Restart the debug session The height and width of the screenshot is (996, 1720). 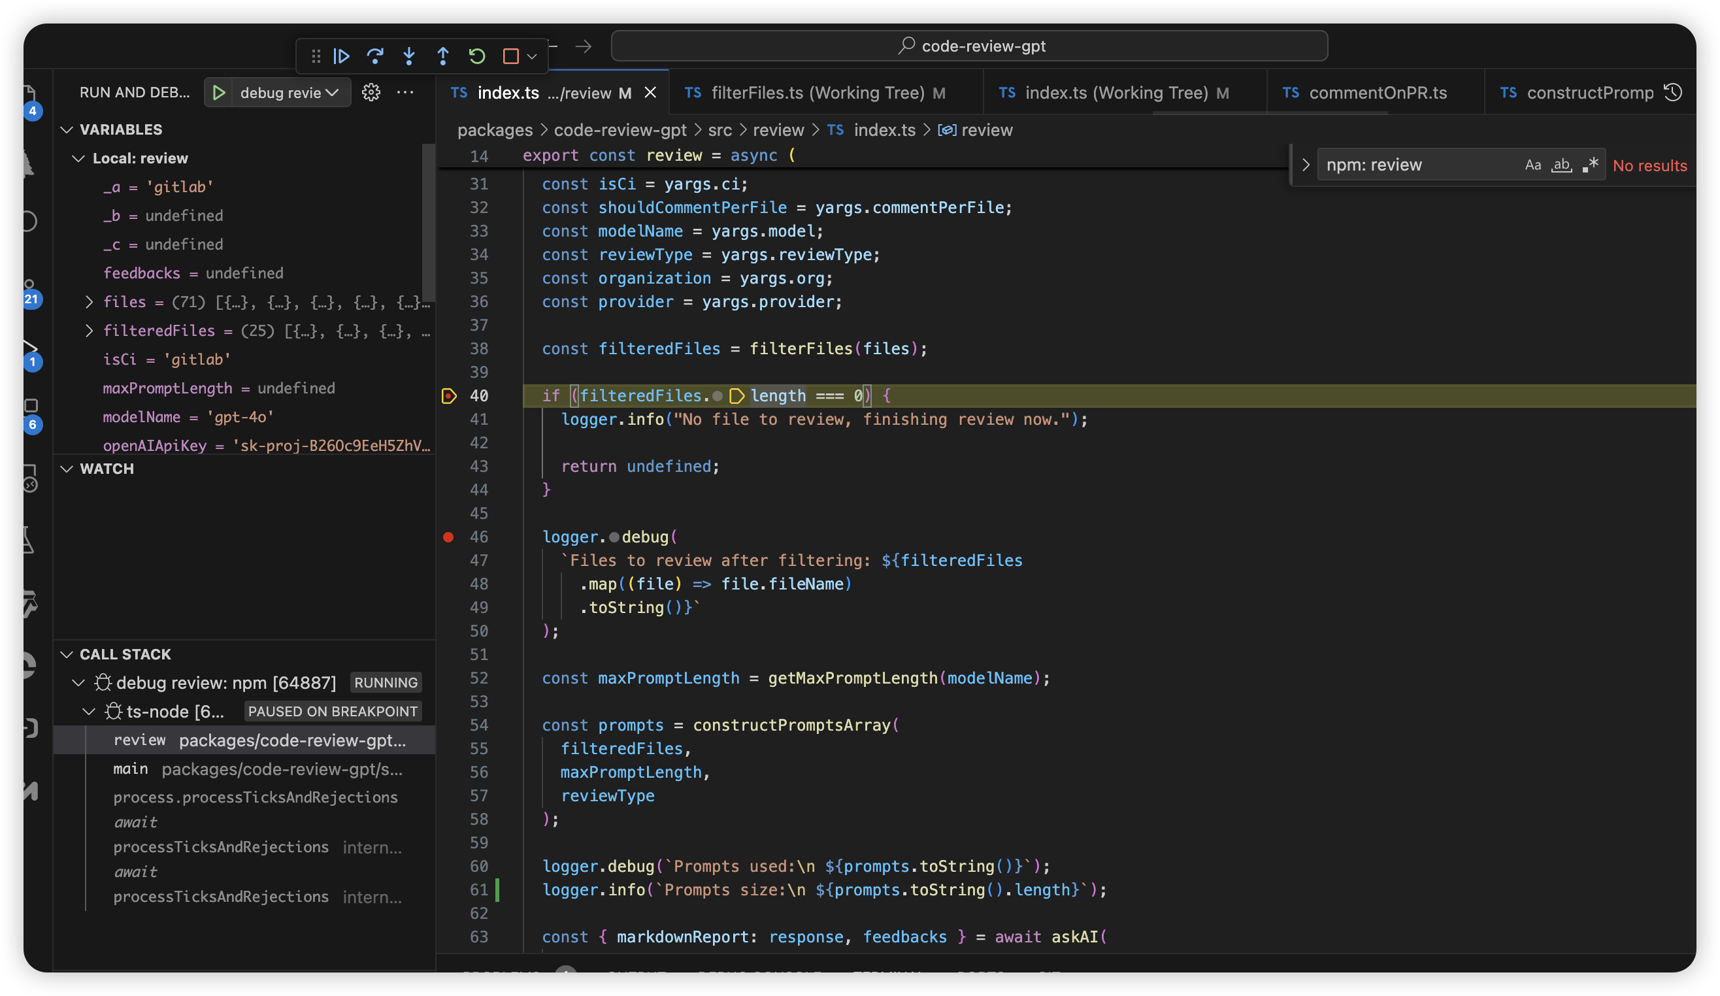point(477,56)
